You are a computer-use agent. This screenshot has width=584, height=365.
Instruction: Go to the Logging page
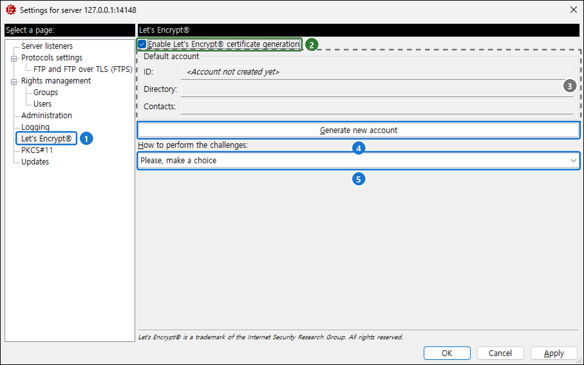pyautogui.click(x=35, y=127)
